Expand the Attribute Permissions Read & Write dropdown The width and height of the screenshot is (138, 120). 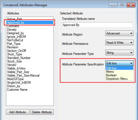(x=119, y=43)
